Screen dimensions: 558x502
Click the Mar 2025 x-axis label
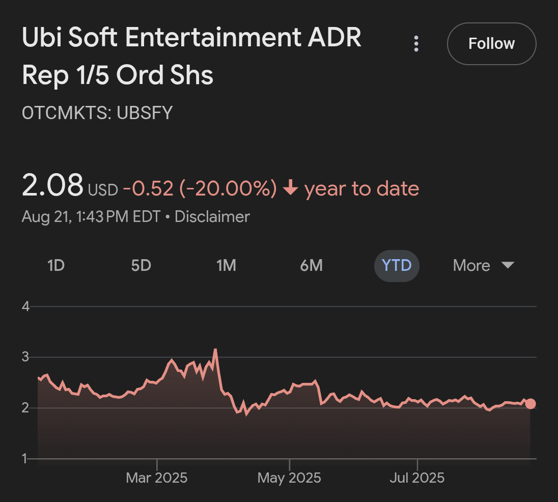157,478
